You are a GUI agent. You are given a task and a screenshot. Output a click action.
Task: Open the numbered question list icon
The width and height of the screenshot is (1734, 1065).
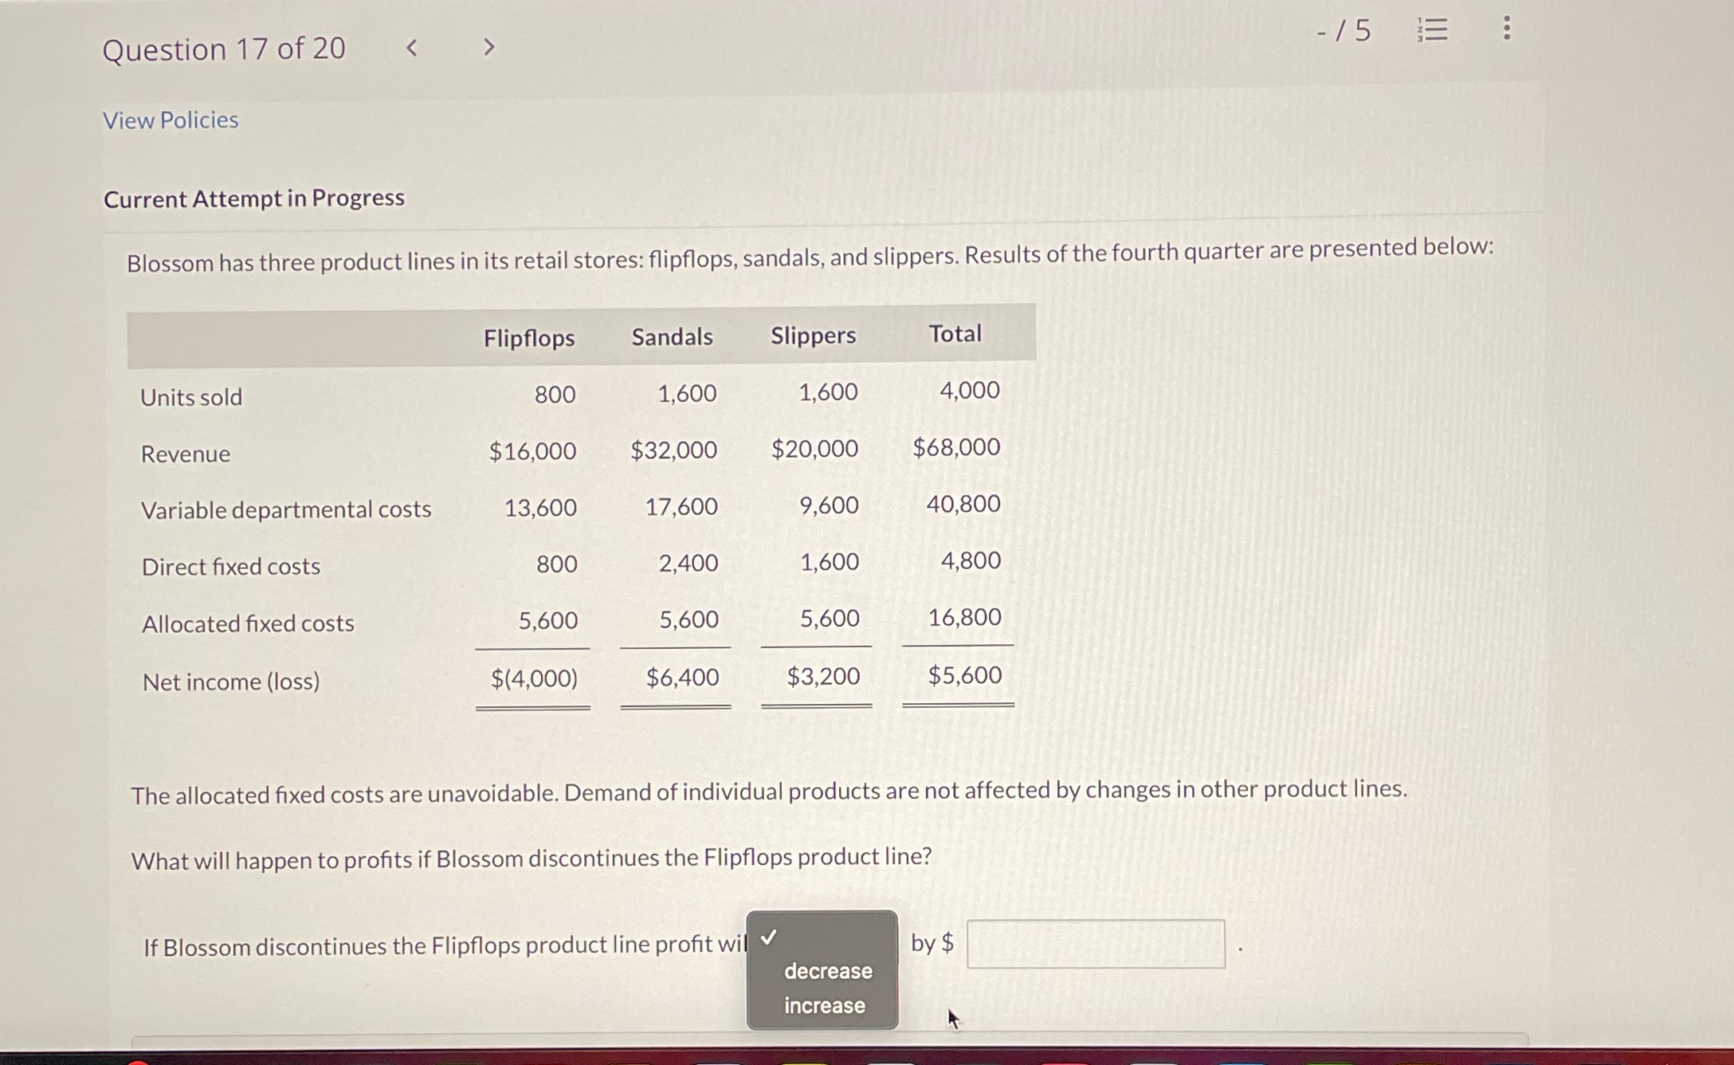pos(1431,30)
